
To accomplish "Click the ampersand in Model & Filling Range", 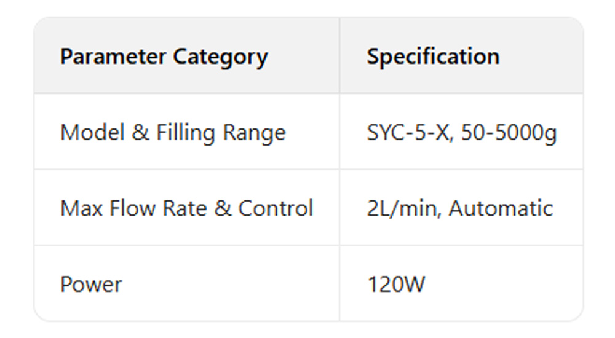I will (x=140, y=133).
